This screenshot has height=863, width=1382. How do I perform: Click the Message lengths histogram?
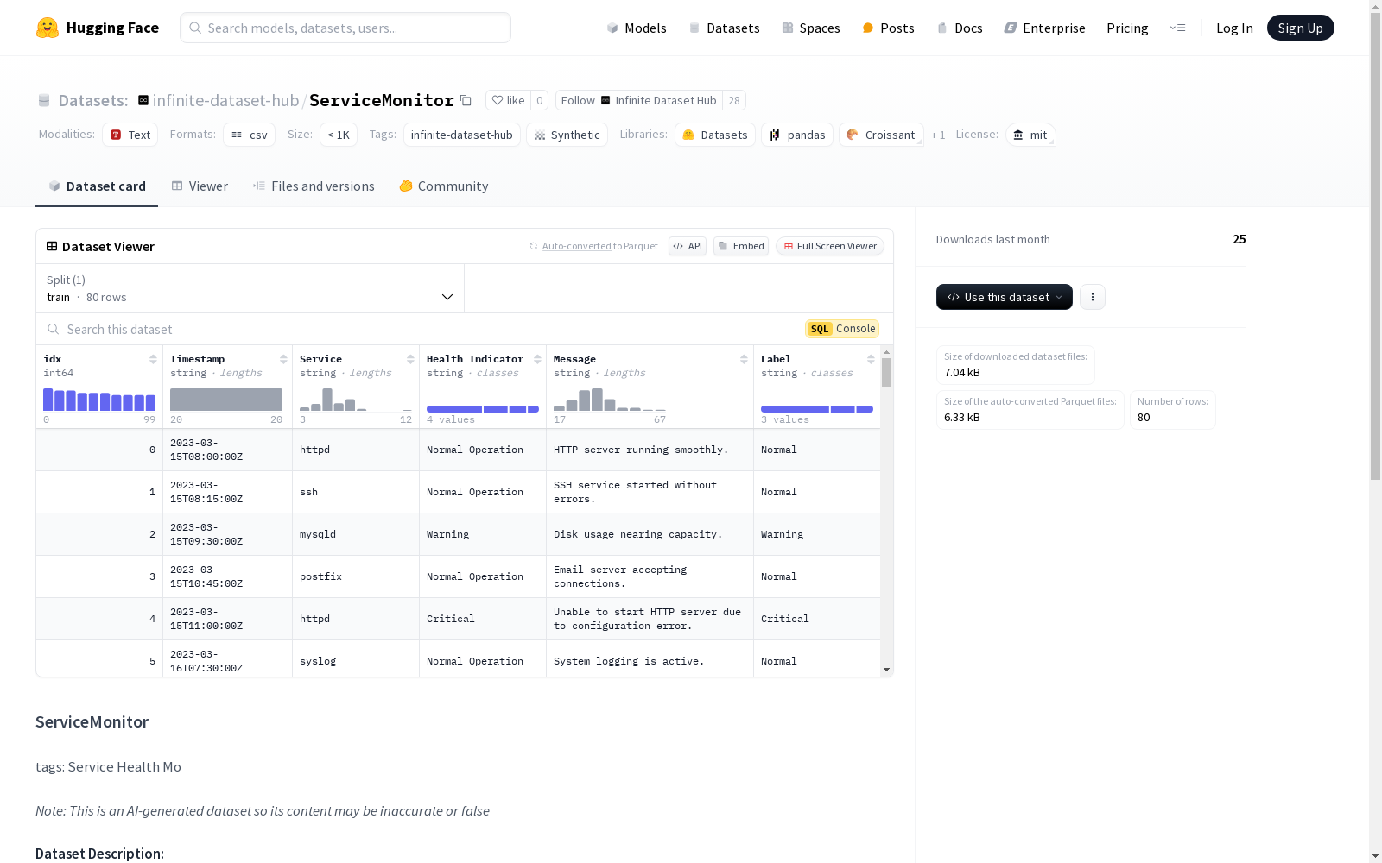click(610, 400)
